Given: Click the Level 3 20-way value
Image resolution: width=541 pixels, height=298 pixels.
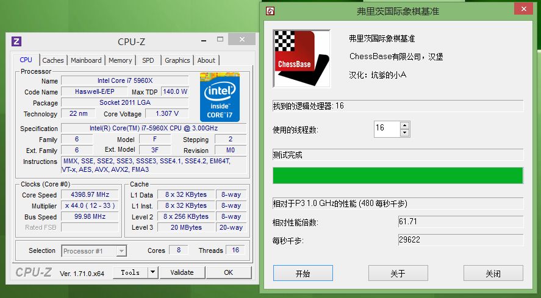Looking at the screenshot, I should coord(231,228).
